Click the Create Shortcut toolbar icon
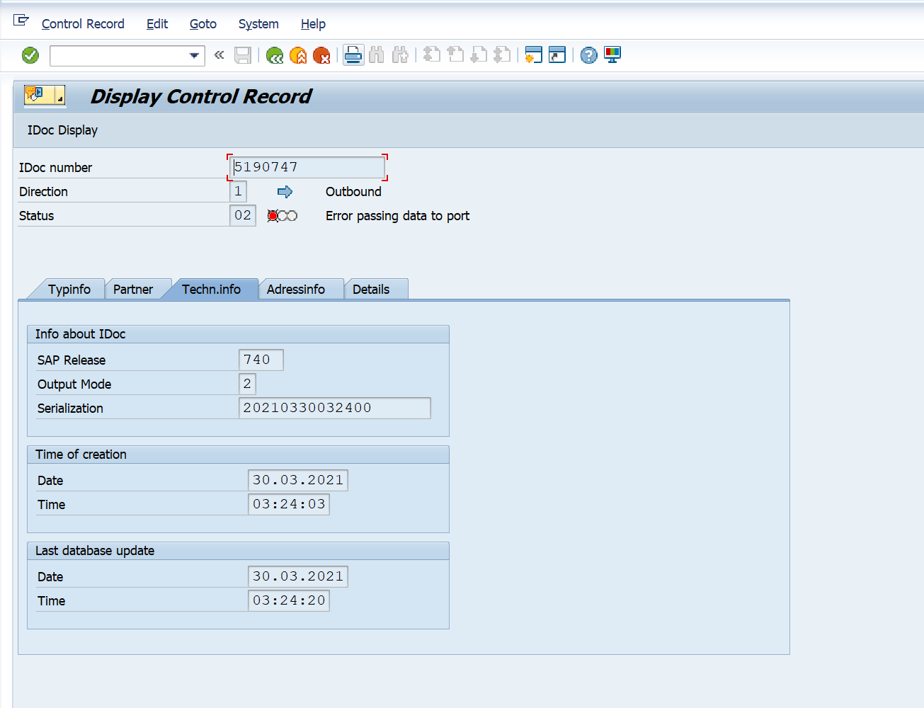Viewport: 924px width, 708px height. pos(557,55)
